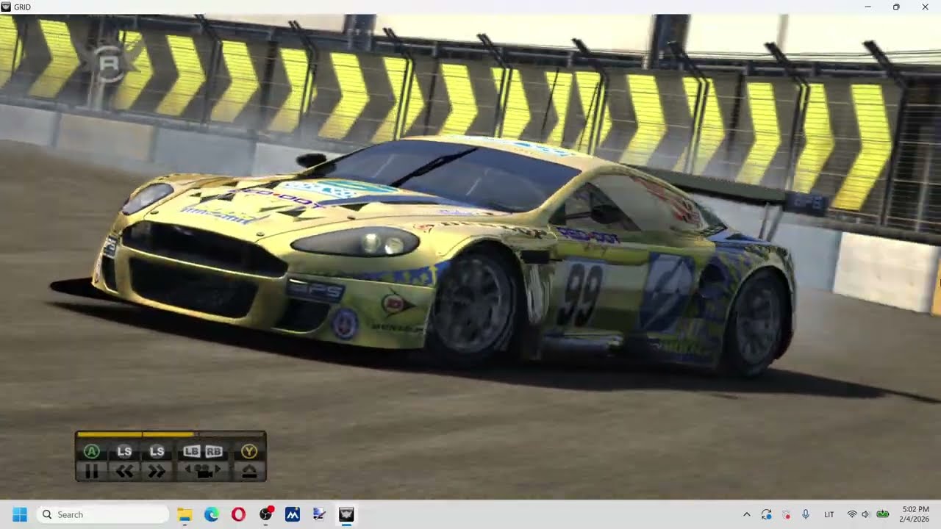This screenshot has height=529, width=941.
Task: Click the microphone tray icon
Action: (x=806, y=514)
